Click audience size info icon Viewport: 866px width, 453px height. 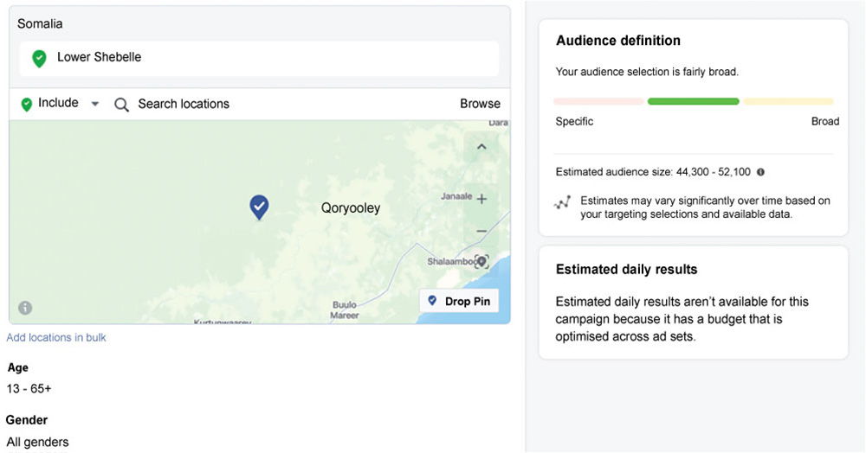point(760,172)
